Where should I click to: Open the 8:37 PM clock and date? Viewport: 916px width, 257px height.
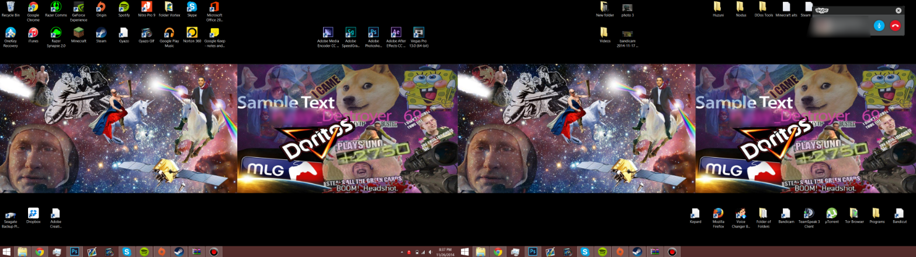tap(446, 252)
